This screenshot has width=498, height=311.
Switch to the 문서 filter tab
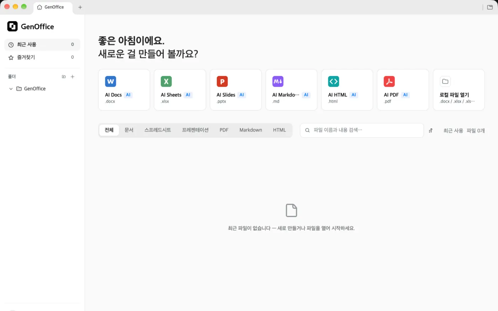point(129,130)
